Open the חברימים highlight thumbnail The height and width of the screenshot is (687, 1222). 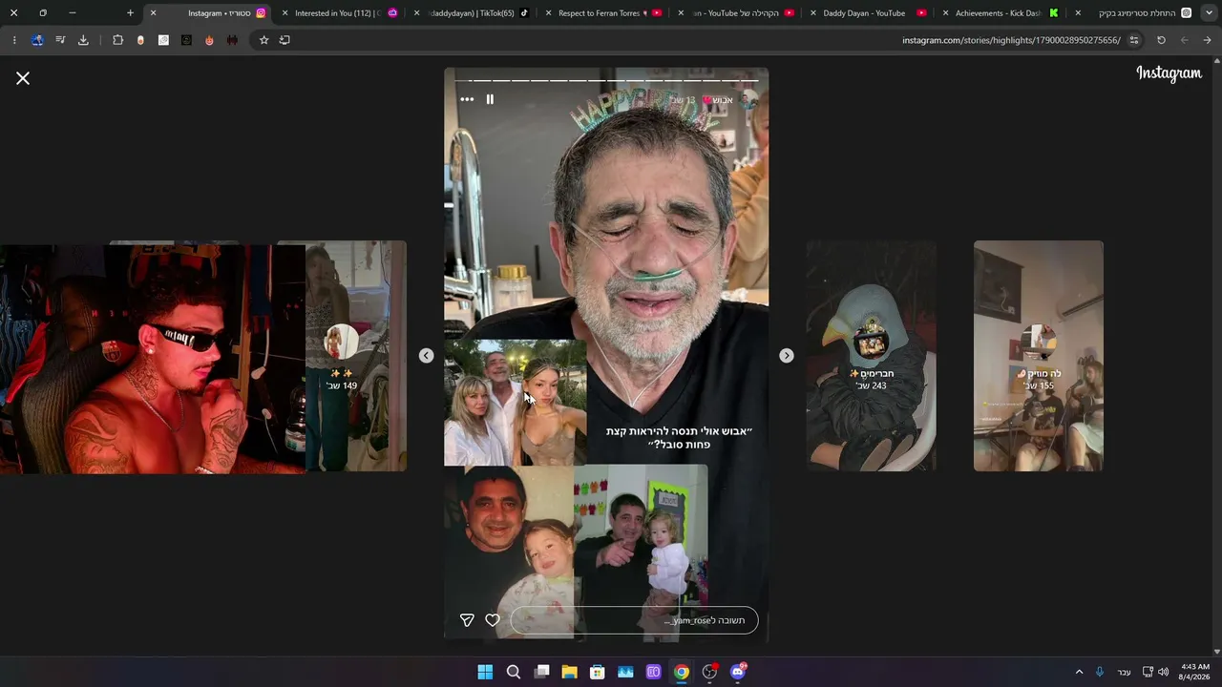[872, 356]
